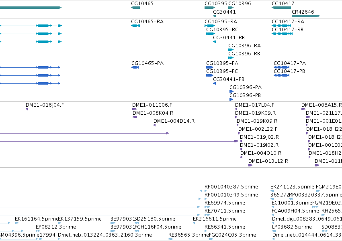Click the CG30441-PB protein label

point(229,79)
